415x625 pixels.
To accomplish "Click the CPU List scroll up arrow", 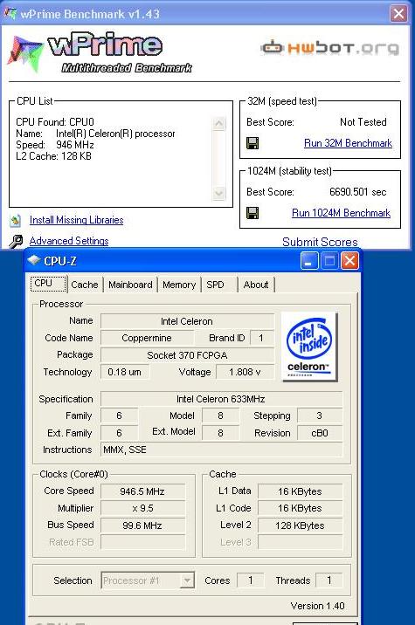I will pos(218,123).
